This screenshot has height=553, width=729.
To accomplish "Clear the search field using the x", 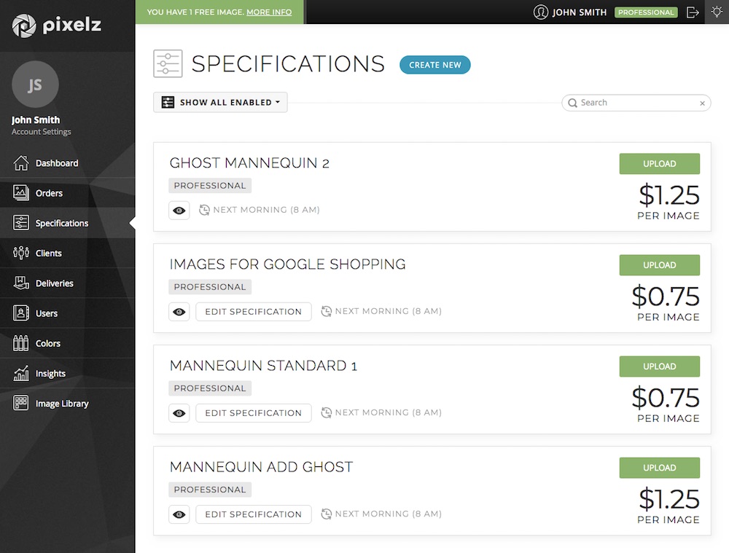I will click(702, 103).
